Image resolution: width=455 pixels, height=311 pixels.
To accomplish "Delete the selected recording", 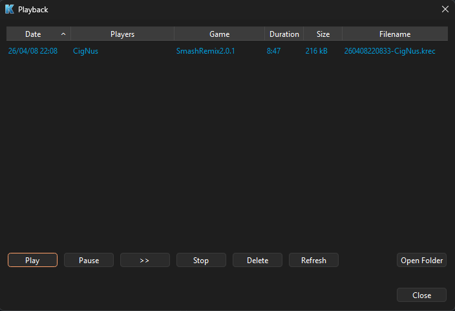I will (x=257, y=260).
